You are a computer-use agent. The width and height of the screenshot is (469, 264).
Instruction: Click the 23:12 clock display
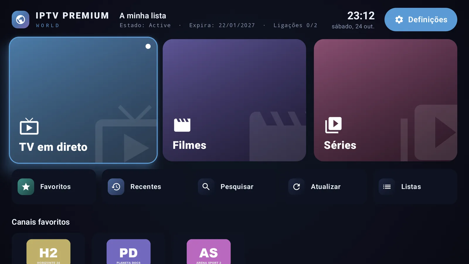pyautogui.click(x=361, y=16)
